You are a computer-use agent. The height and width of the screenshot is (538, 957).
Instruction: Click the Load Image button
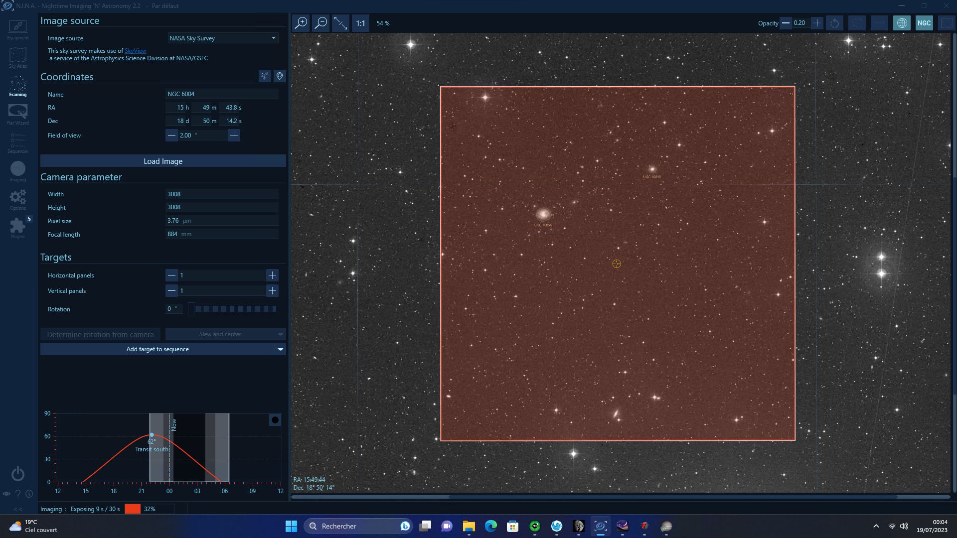click(163, 161)
